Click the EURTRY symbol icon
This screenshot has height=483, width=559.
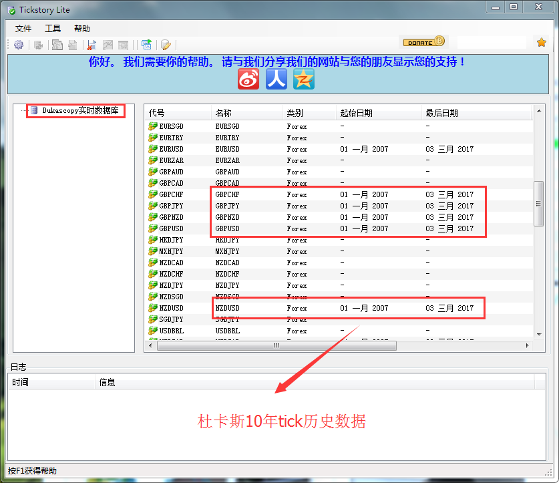coord(153,138)
